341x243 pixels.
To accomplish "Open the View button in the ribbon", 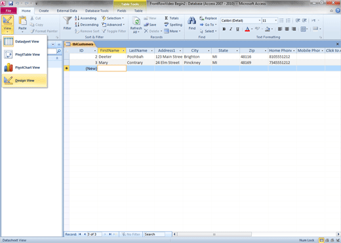I will [x=7, y=24].
